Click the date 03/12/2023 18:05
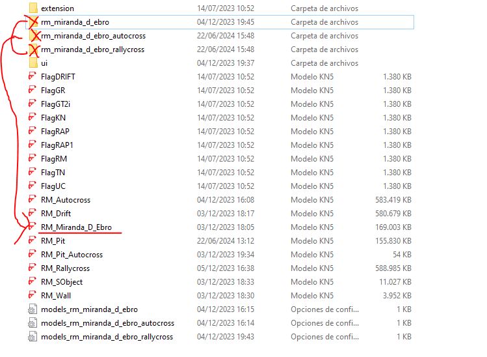 (x=226, y=227)
